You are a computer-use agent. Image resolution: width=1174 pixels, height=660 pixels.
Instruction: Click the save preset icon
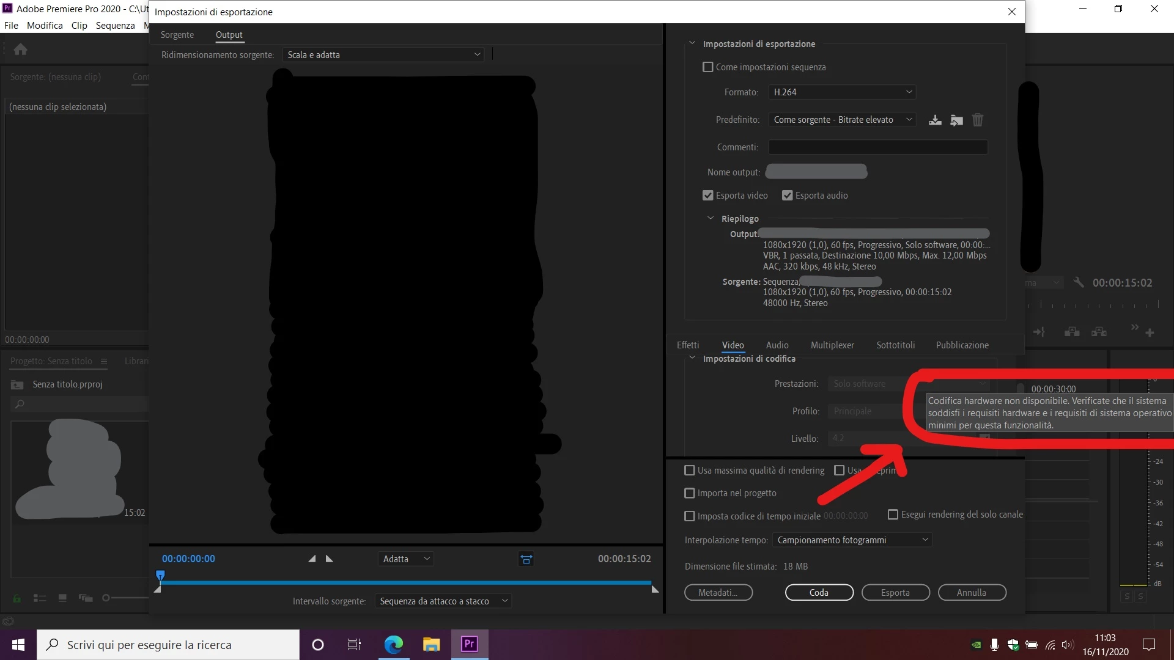click(x=935, y=120)
